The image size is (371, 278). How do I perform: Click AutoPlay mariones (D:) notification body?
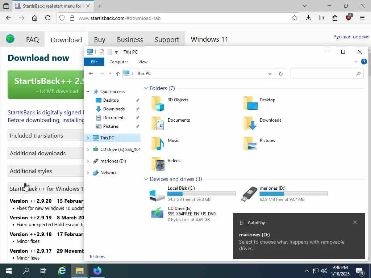299,241
